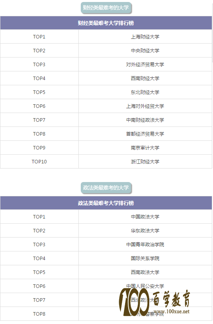Click 上海对外经贸大学 in the table
The image size is (213, 324).
point(145,106)
